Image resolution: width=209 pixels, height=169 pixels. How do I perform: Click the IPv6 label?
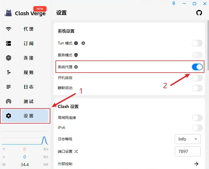(x=61, y=128)
